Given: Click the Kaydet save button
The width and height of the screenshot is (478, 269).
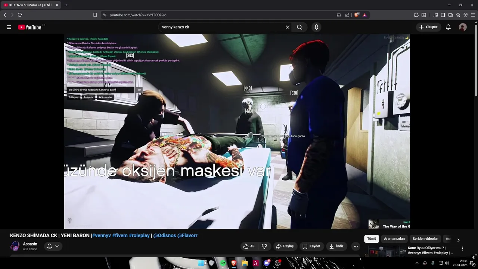Looking at the screenshot, I should [311, 246].
